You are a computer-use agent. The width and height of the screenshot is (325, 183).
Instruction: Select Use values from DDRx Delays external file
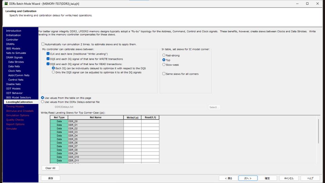tap(42, 102)
